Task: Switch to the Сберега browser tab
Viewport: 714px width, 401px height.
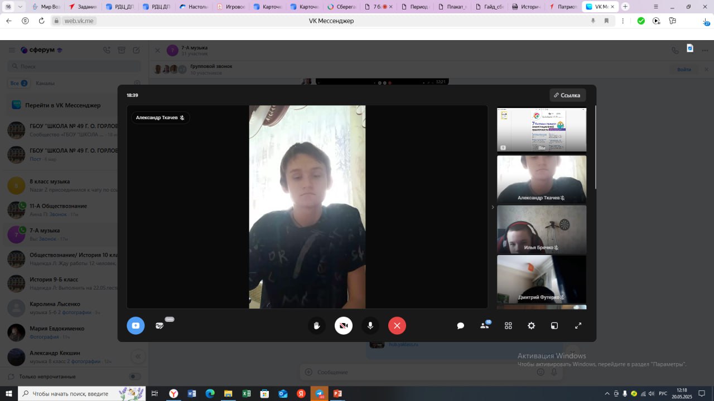Action: coord(341,7)
